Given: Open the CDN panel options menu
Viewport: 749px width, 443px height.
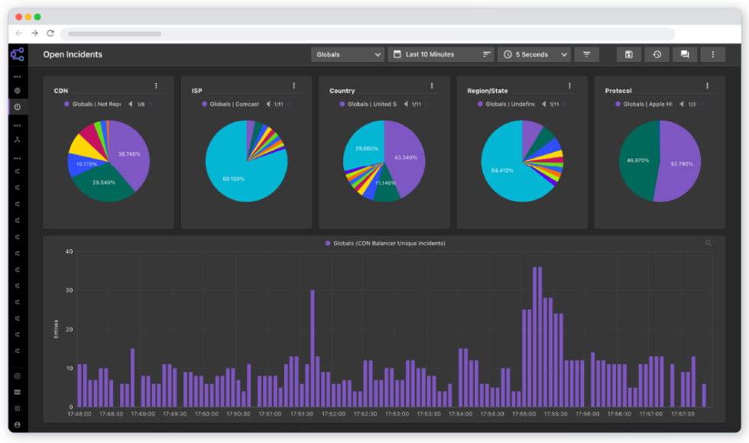Looking at the screenshot, I should 156,86.
